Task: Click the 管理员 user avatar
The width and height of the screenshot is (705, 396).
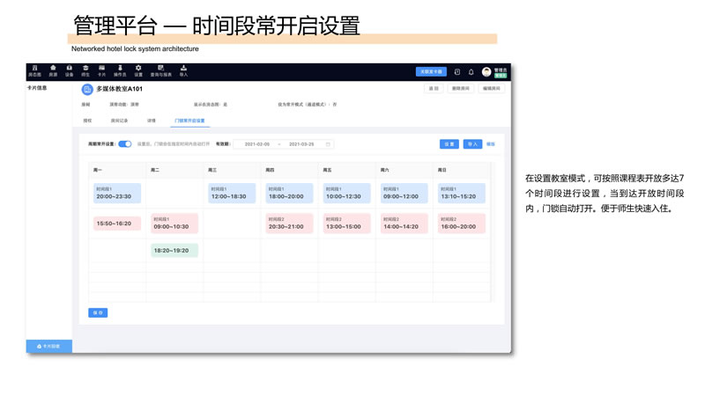Action: (x=486, y=72)
